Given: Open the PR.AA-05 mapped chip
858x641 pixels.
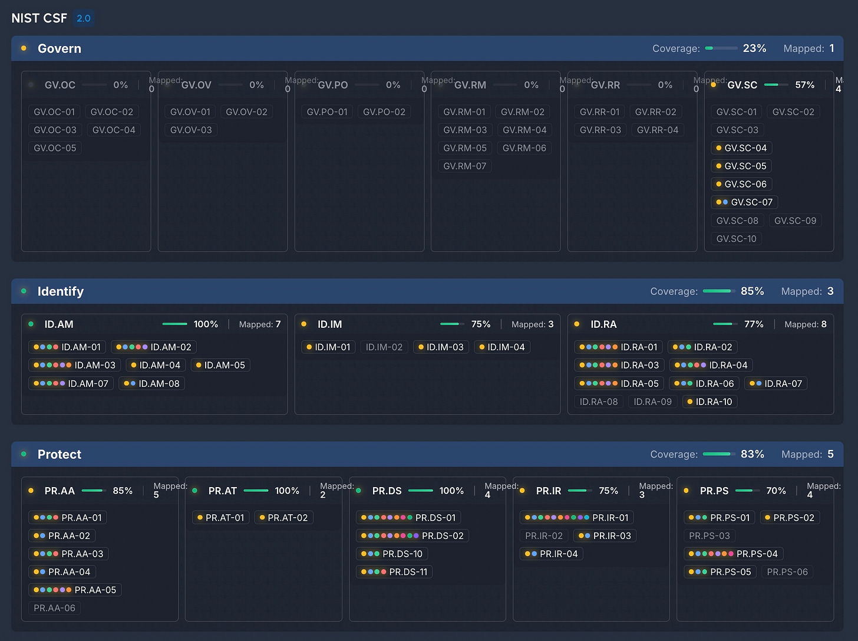Looking at the screenshot, I should (75, 590).
